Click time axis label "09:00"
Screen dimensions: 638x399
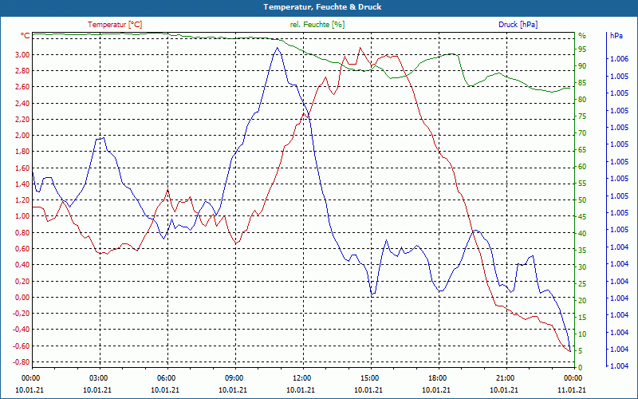tap(234, 377)
